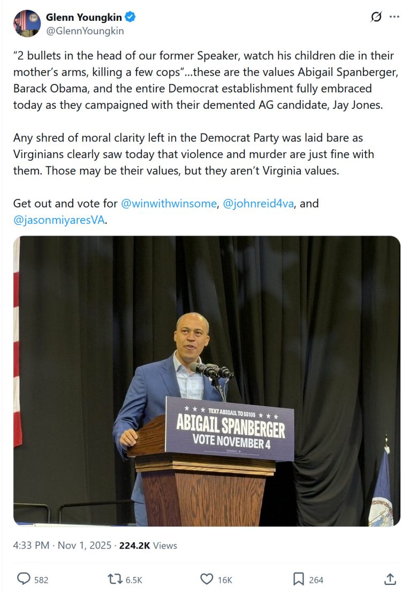411x593 pixels.
Task: Click the Glenn Youngkin display name
Action: pyautogui.click(x=83, y=17)
